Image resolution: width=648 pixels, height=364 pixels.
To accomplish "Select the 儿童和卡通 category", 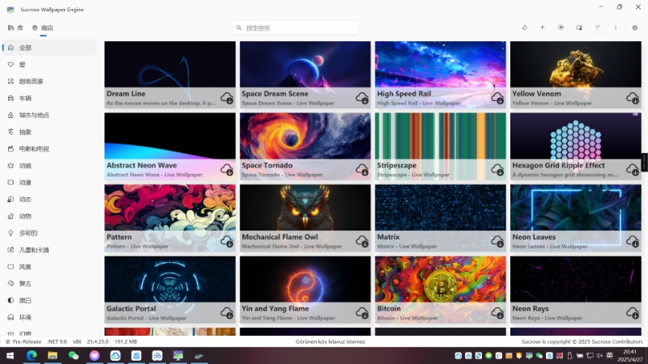I will [49, 250].
